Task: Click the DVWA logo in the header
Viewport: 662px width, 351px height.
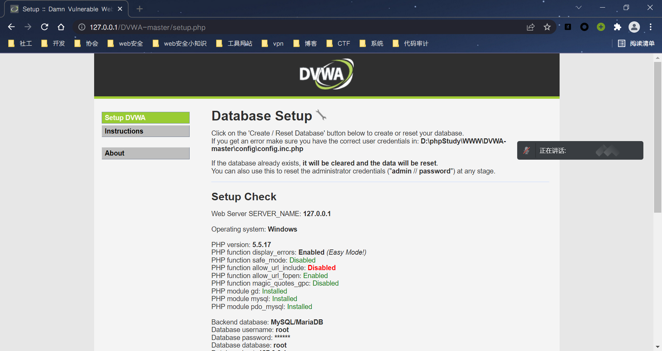Action: pyautogui.click(x=327, y=74)
